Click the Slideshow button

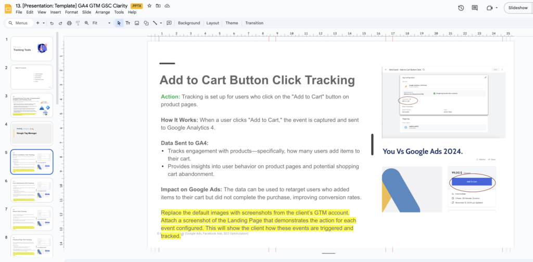click(x=518, y=8)
